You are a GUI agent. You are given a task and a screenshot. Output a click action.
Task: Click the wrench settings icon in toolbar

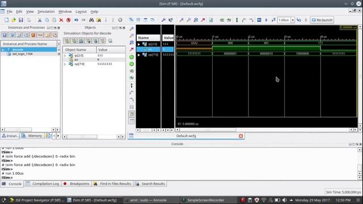(163, 20)
